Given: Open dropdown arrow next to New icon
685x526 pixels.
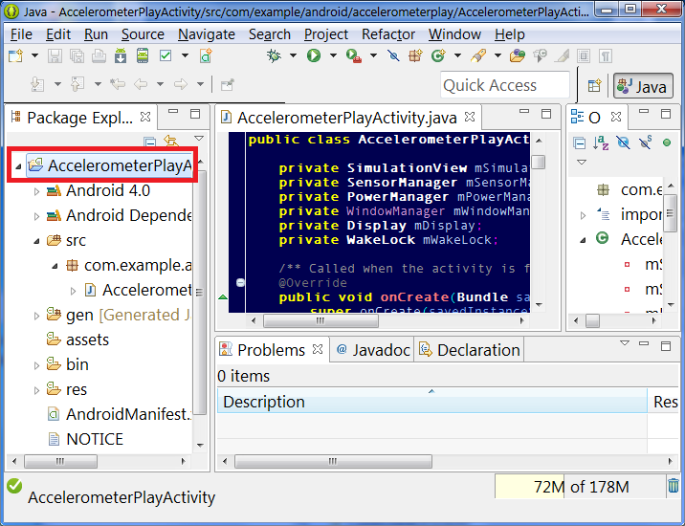Looking at the screenshot, I should (35, 55).
